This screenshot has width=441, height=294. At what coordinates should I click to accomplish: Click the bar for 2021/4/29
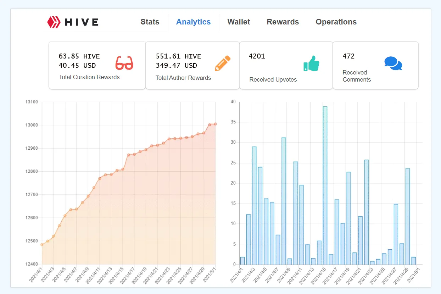[408, 216]
